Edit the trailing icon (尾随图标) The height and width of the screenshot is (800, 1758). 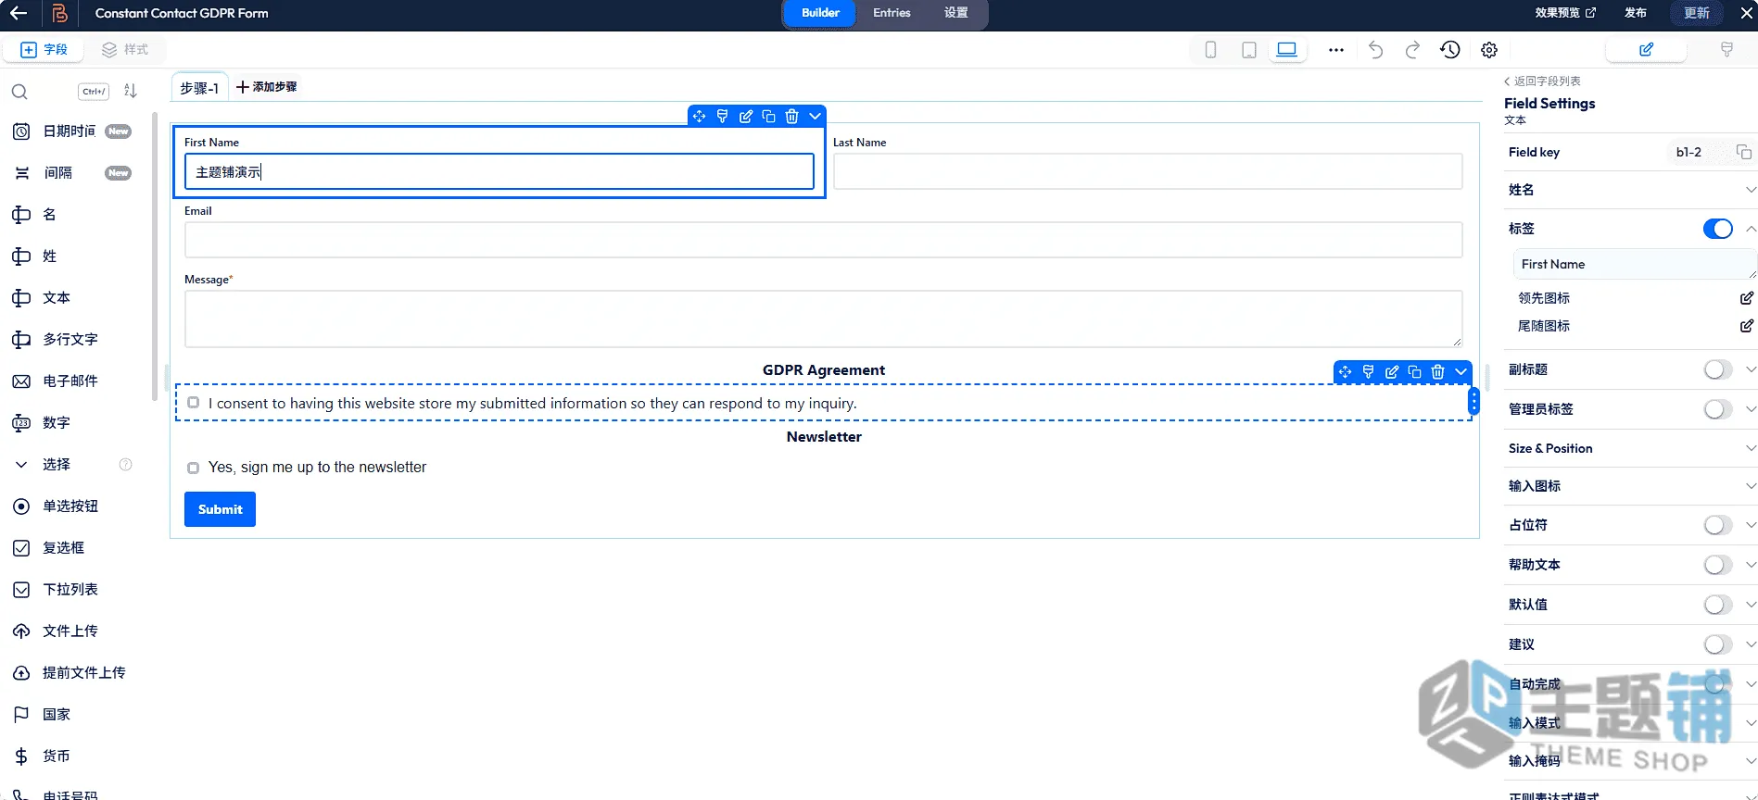pyautogui.click(x=1746, y=326)
